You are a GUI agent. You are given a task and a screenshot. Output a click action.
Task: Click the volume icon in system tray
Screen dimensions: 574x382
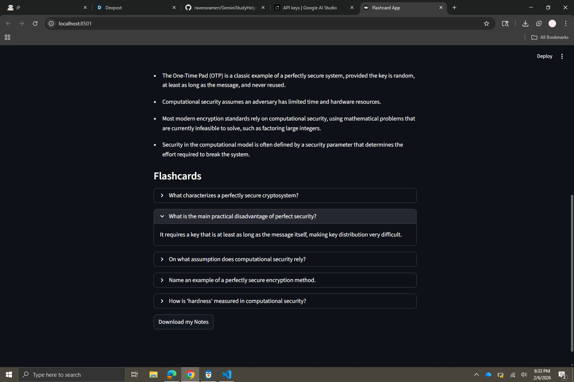(524, 375)
